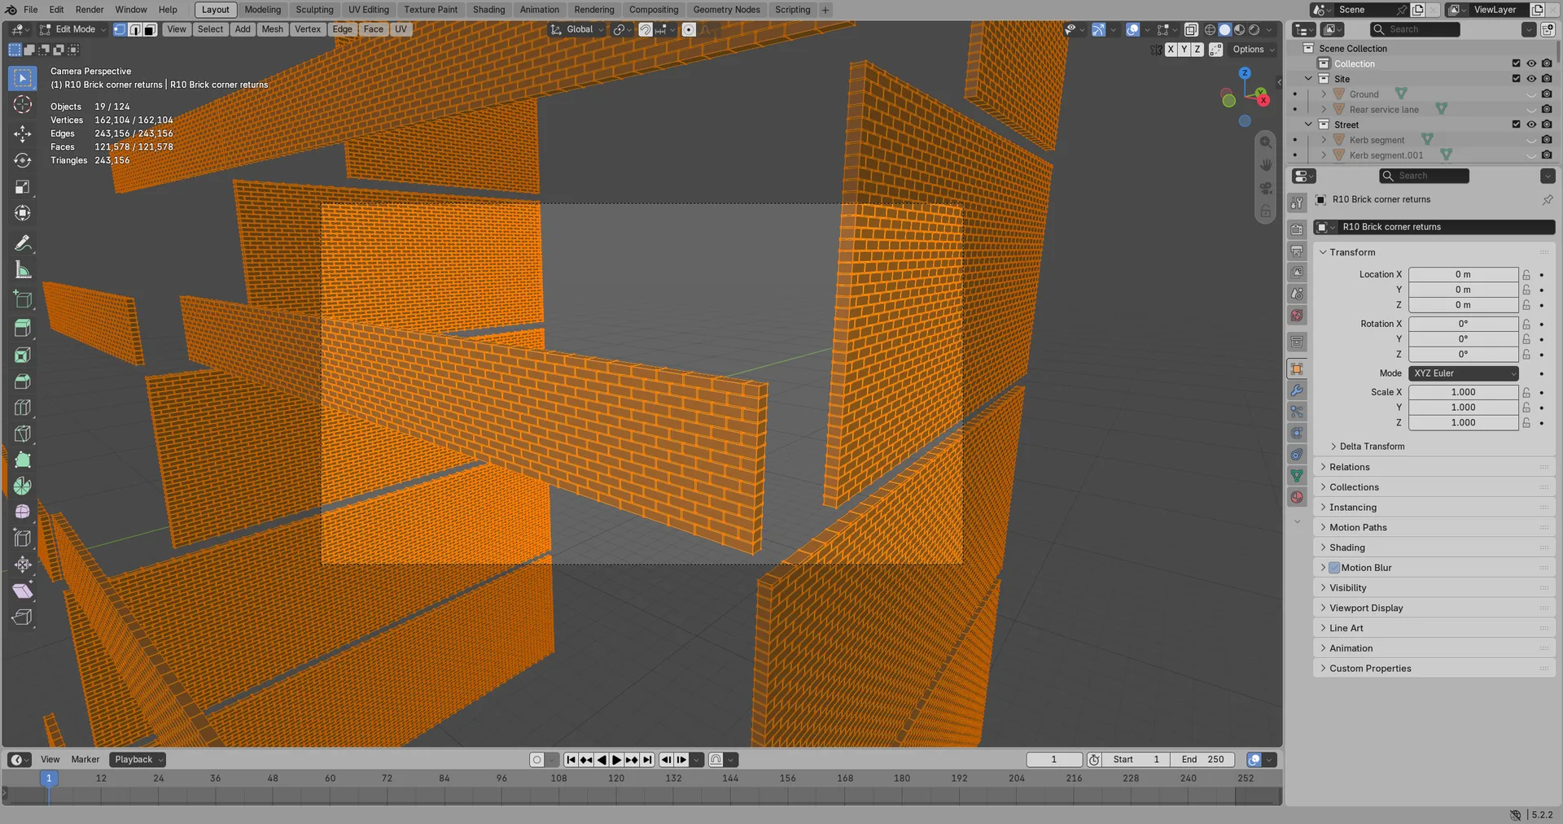Click the play animation button
The image size is (1563, 824).
[x=617, y=760]
